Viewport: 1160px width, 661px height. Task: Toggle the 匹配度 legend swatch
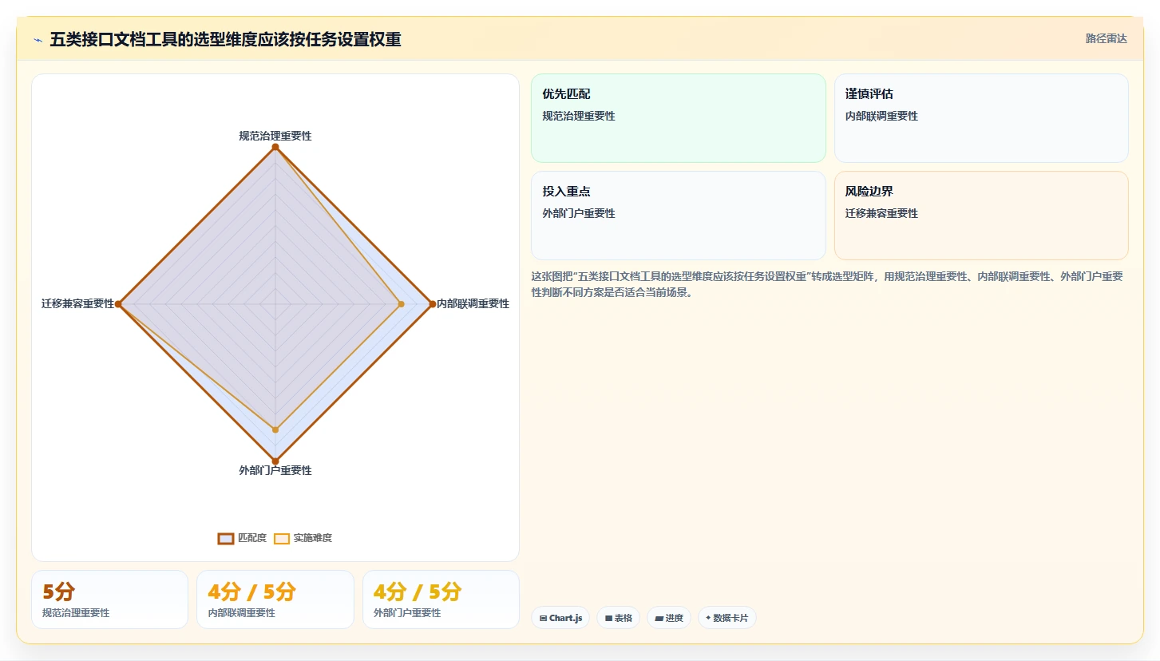click(226, 538)
